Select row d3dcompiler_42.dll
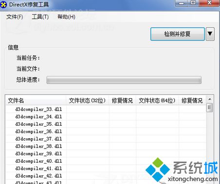The image size is (220, 184). click(106, 176)
